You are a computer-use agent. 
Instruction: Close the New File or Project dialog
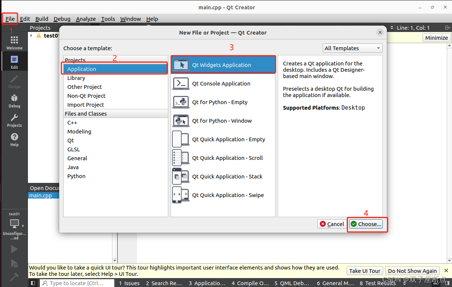click(x=380, y=32)
